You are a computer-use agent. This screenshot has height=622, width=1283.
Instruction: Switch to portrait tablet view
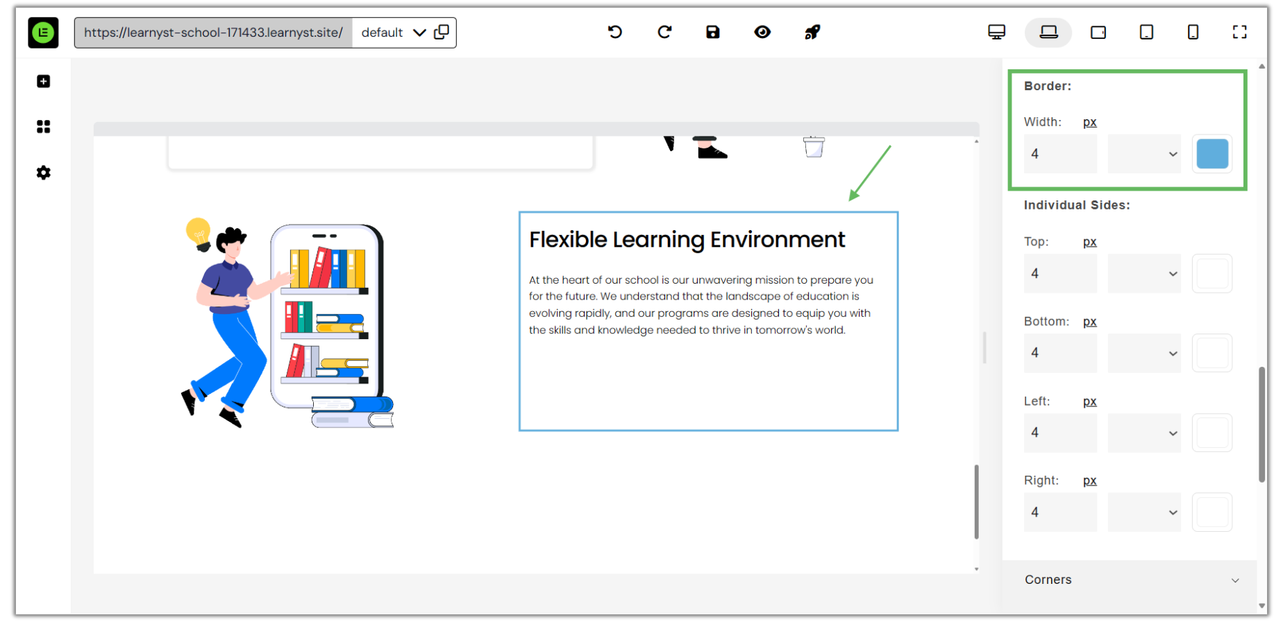tap(1146, 32)
